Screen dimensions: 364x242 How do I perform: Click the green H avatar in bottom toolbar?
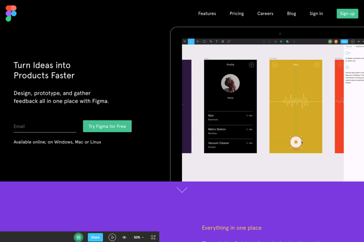pos(78,237)
